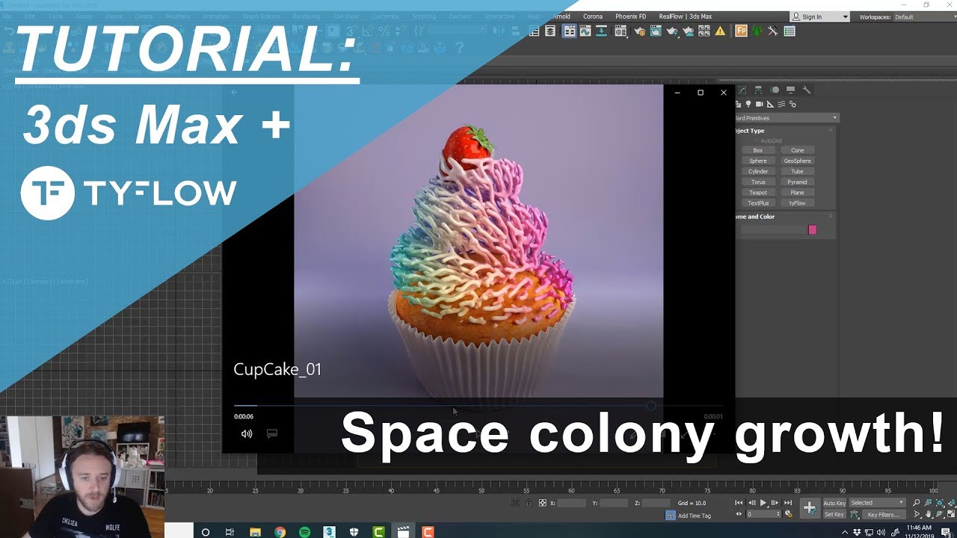Toggle Set Key animation mode
This screenshot has height=538, width=957.
pyautogui.click(x=834, y=514)
